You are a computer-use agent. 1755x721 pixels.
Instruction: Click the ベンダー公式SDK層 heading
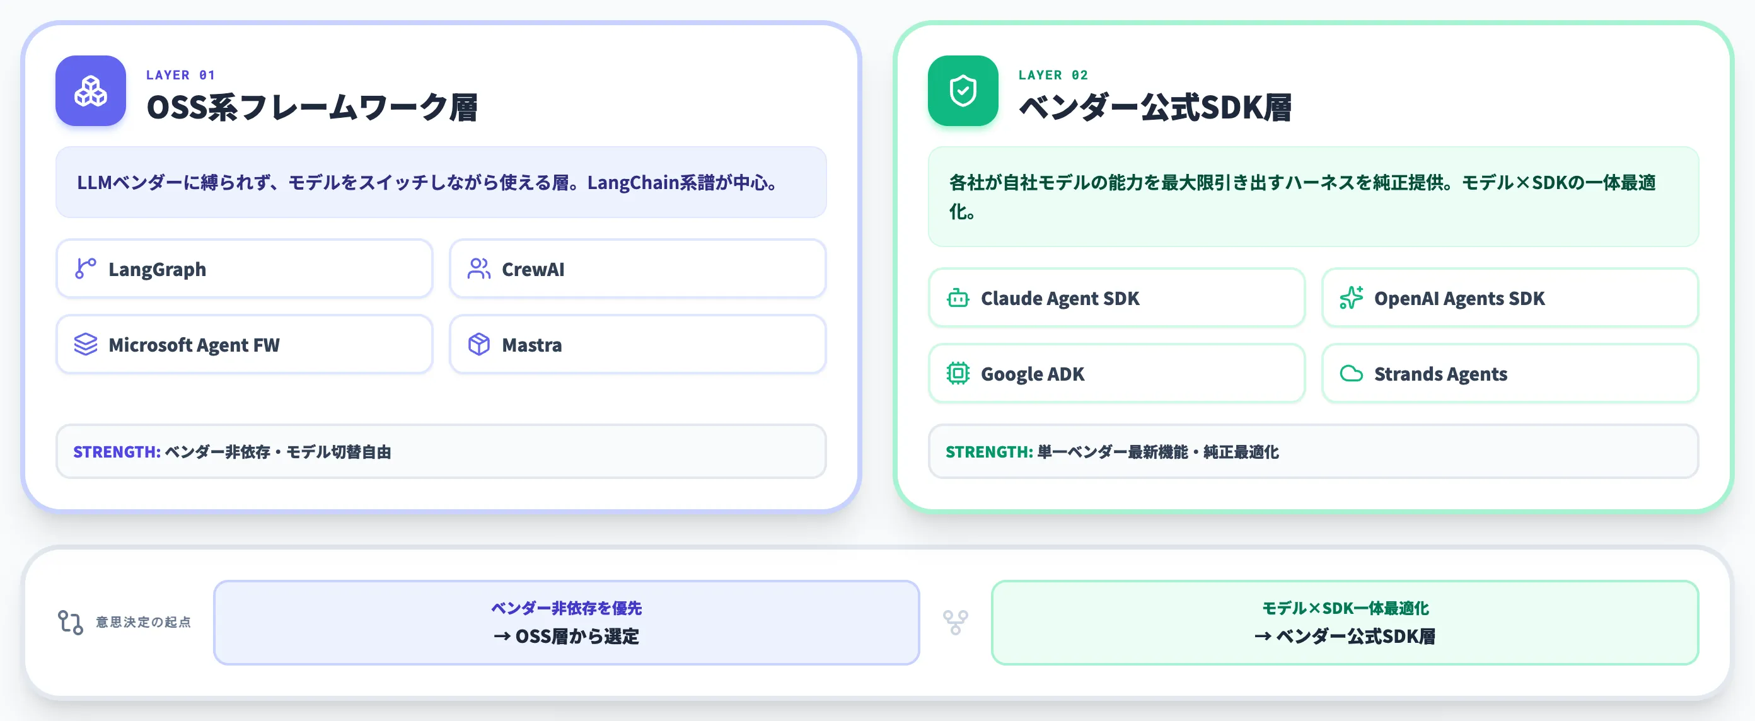[1155, 108]
